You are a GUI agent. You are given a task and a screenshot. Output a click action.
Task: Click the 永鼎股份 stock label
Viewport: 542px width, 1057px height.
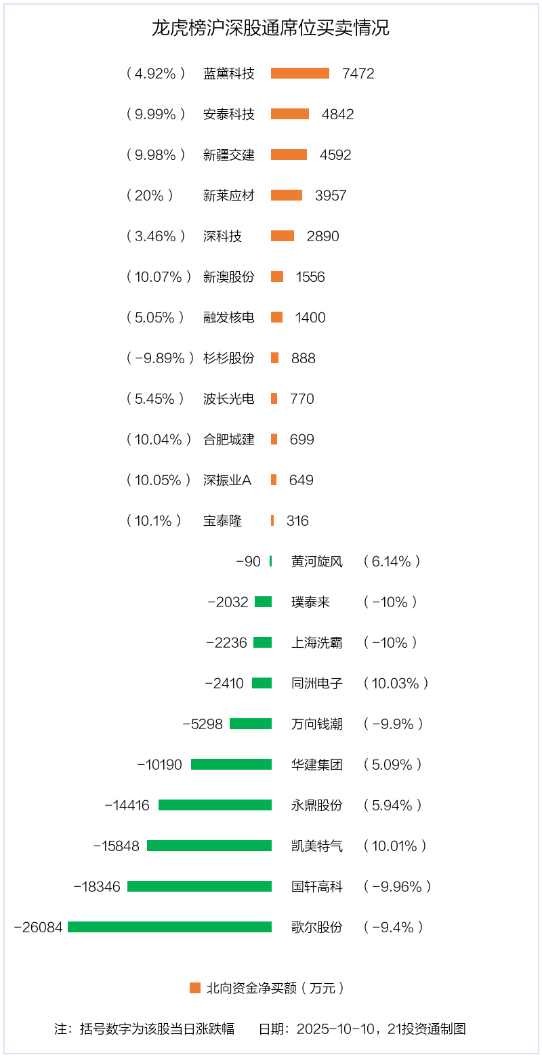(317, 805)
